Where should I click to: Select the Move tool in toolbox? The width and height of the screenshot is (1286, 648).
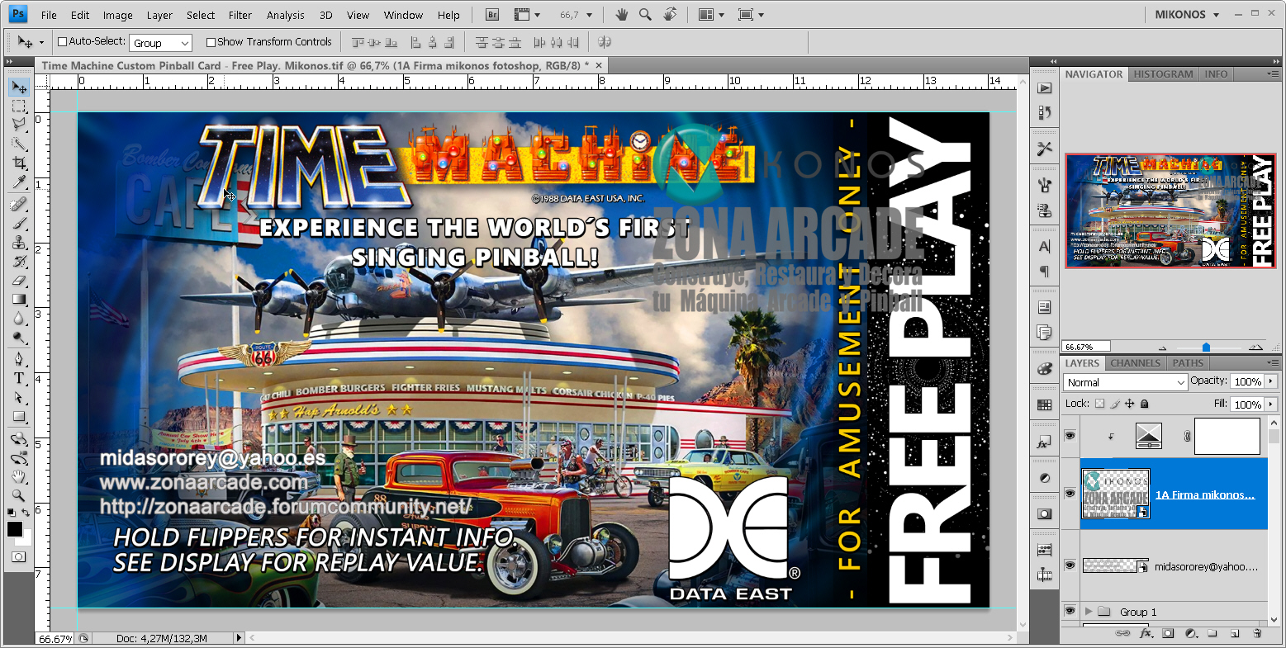18,87
